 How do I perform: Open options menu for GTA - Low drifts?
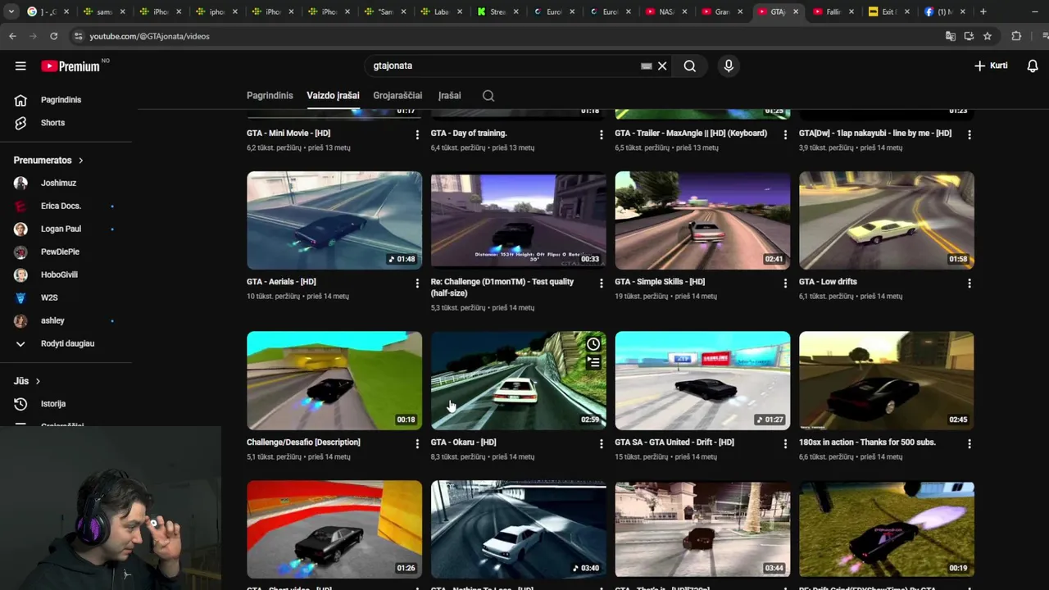click(x=970, y=283)
